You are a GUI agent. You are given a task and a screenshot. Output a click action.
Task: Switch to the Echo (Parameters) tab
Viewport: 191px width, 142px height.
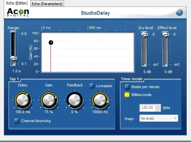47,4
